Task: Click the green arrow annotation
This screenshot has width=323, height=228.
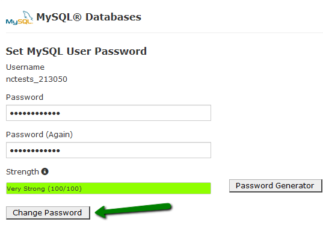Action: tap(134, 210)
